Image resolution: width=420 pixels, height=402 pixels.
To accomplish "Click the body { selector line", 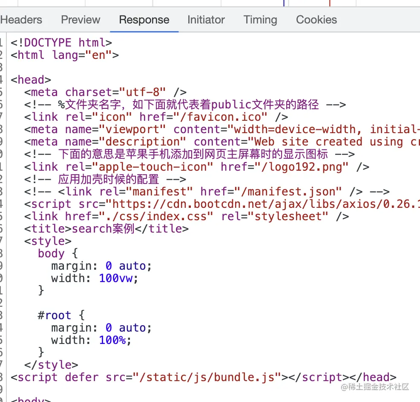I will point(58,253).
